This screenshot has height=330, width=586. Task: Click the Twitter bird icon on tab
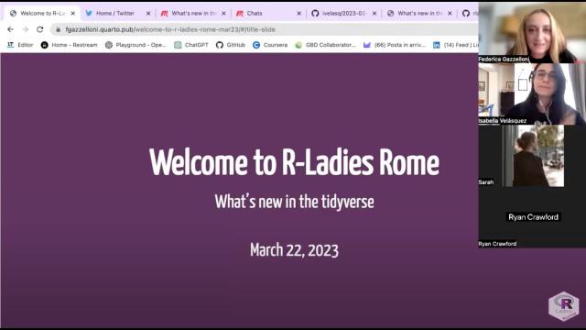89,13
